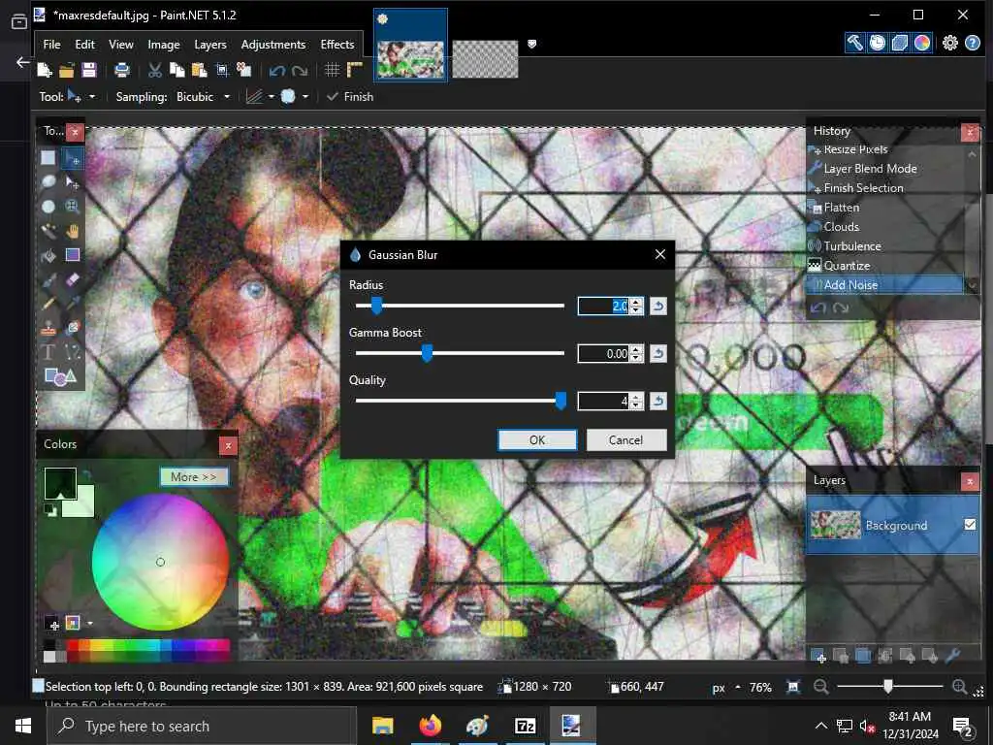993x745 pixels.
Task: Open the palette options dropdown arrow
Action: [90, 624]
